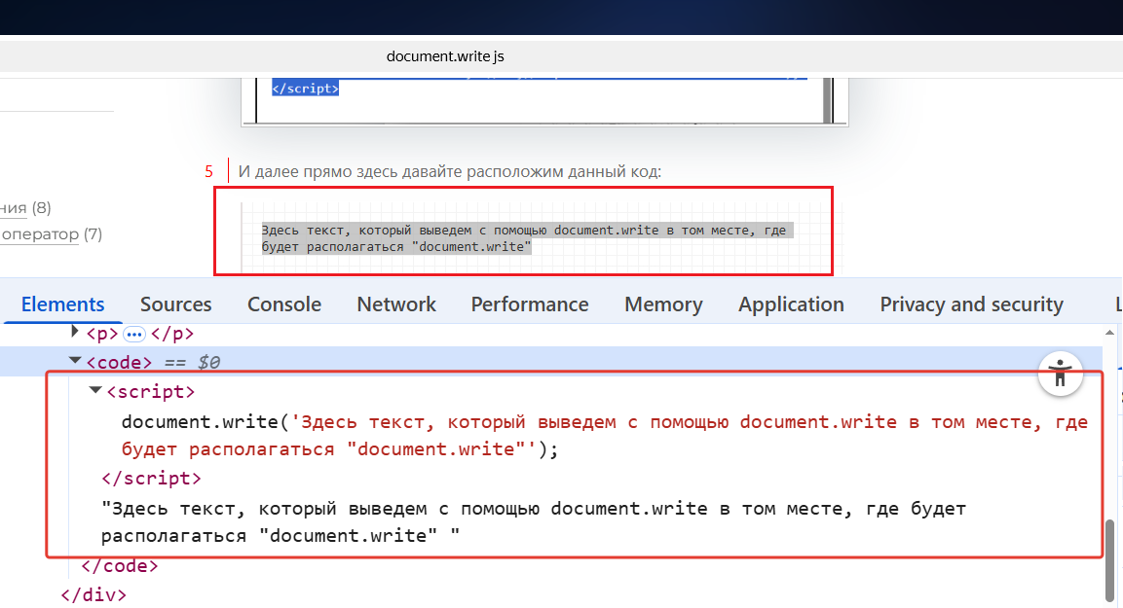1123x608 pixels.
Task: Open the Application tab
Action: 791,304
